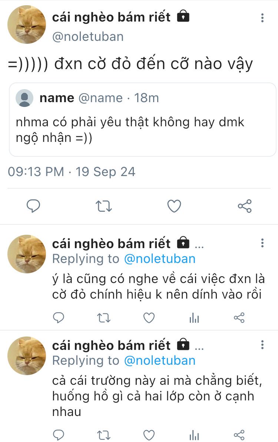Viewport: 278px width, 442px height.
Task: Open the quoted tweet from @name
Action: [143, 120]
